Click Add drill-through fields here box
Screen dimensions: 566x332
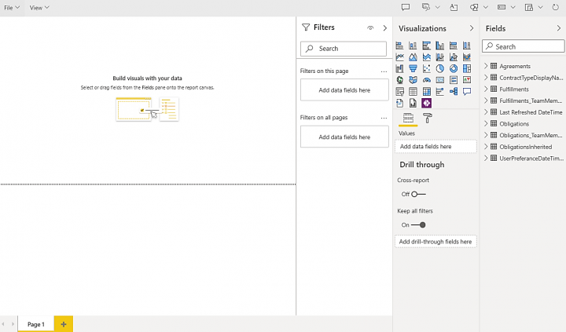(x=436, y=242)
